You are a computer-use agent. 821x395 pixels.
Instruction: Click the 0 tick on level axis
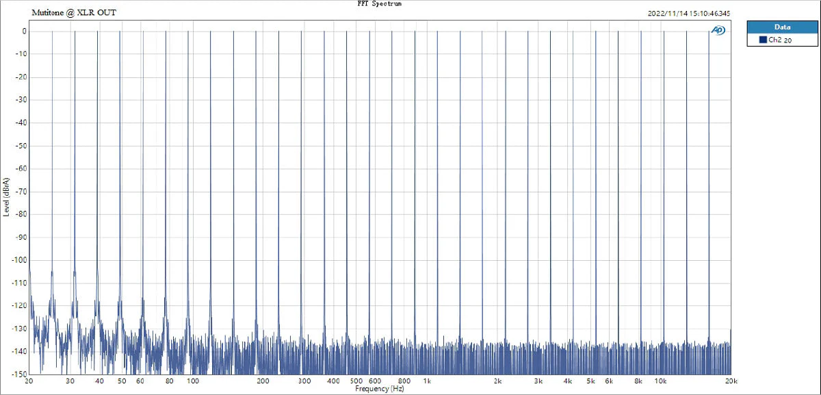tap(23, 31)
